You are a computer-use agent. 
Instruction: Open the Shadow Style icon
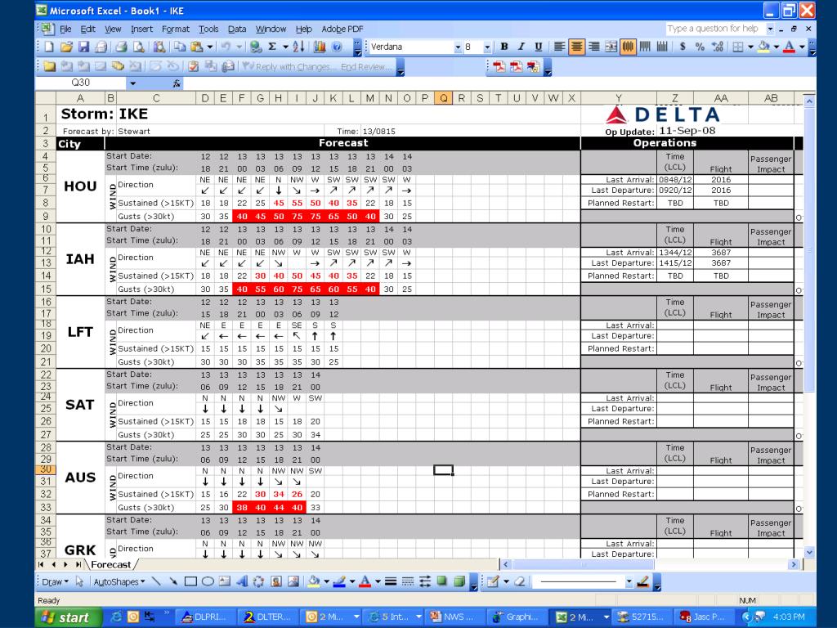tap(442, 581)
